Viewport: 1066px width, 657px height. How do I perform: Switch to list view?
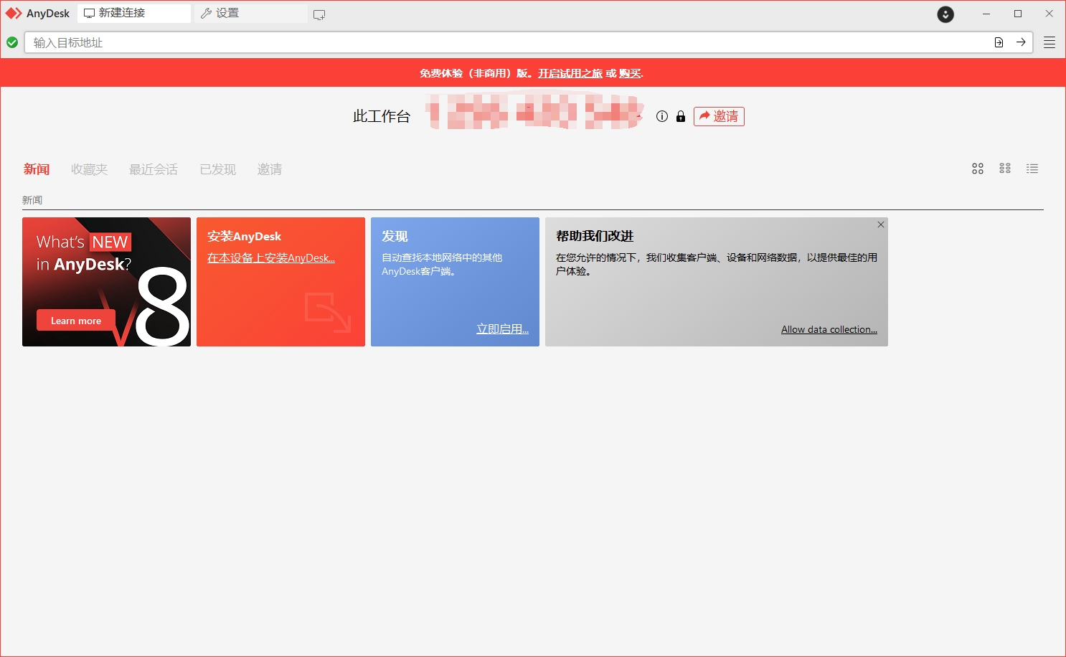1032,169
